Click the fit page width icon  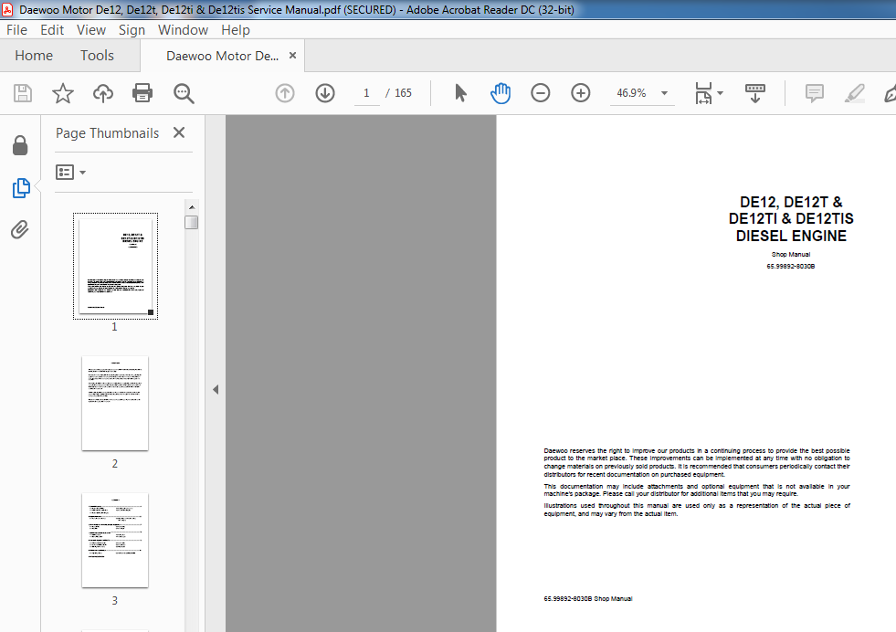click(x=703, y=93)
